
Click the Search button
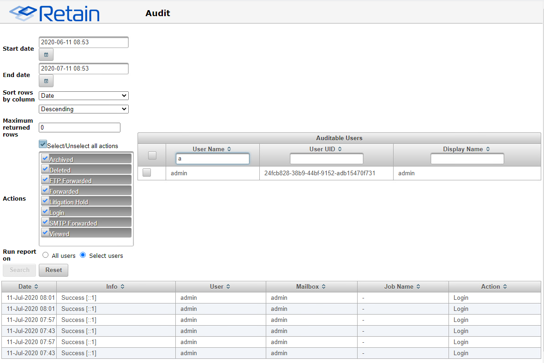[x=19, y=270]
